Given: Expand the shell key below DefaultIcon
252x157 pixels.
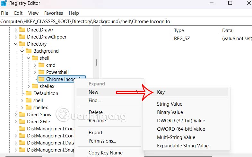Looking at the screenshot, I should tap(22, 100).
